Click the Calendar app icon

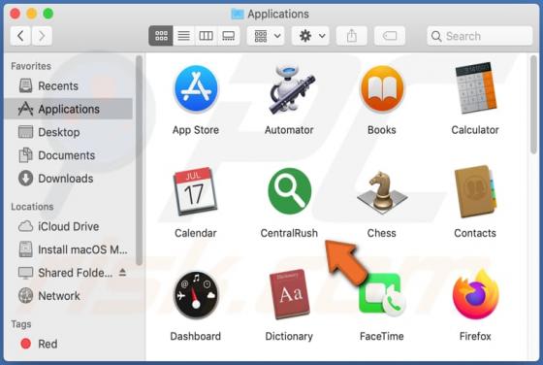click(195, 191)
